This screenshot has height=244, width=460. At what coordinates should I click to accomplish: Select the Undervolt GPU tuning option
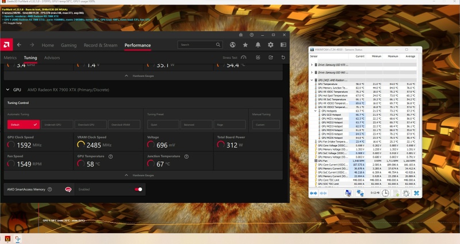(57, 125)
